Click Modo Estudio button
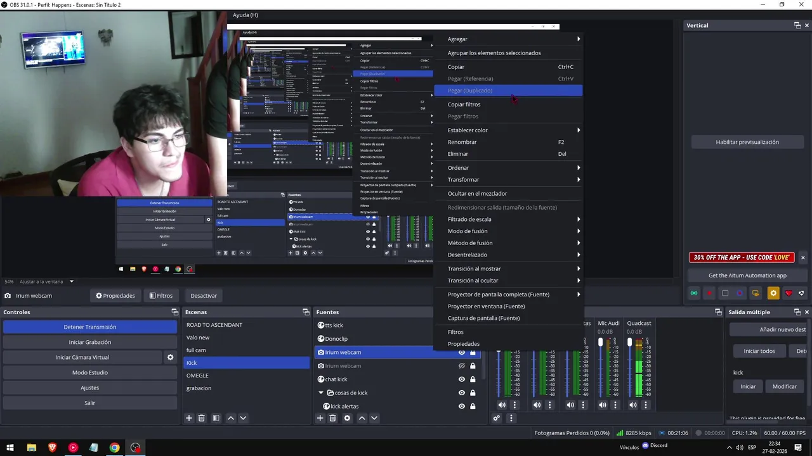812x456 pixels. tap(90, 372)
